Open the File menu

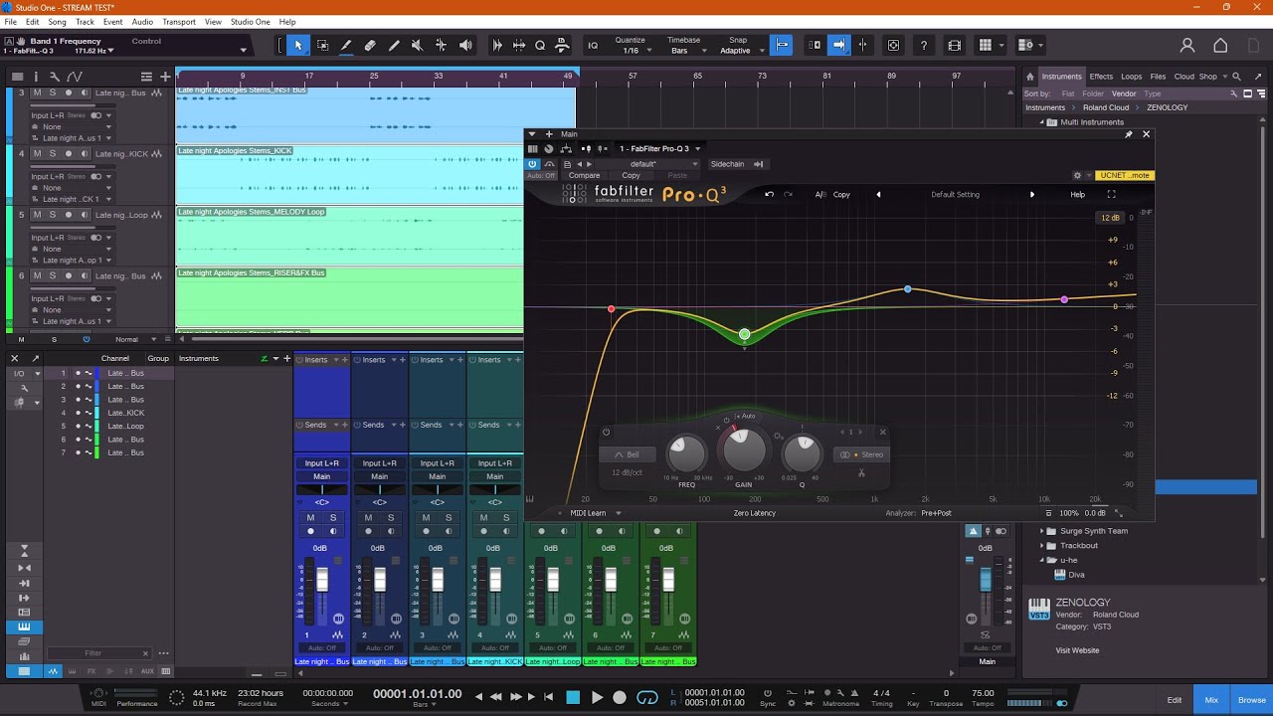[x=11, y=22]
